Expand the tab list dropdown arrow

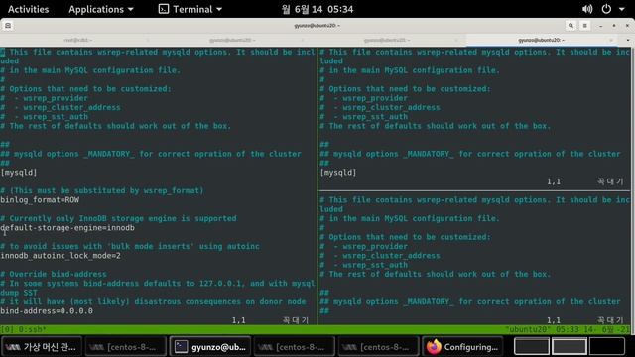click(x=628, y=40)
